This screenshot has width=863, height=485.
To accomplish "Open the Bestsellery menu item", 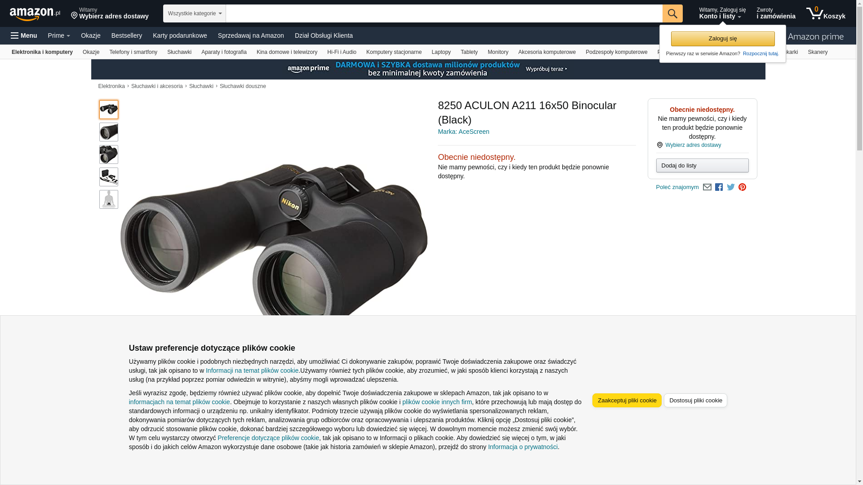I will (x=127, y=35).
